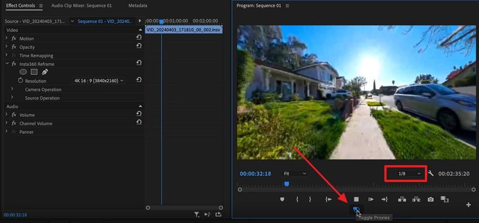
Task: Click the Comparison View icon
Action: (x=445, y=199)
